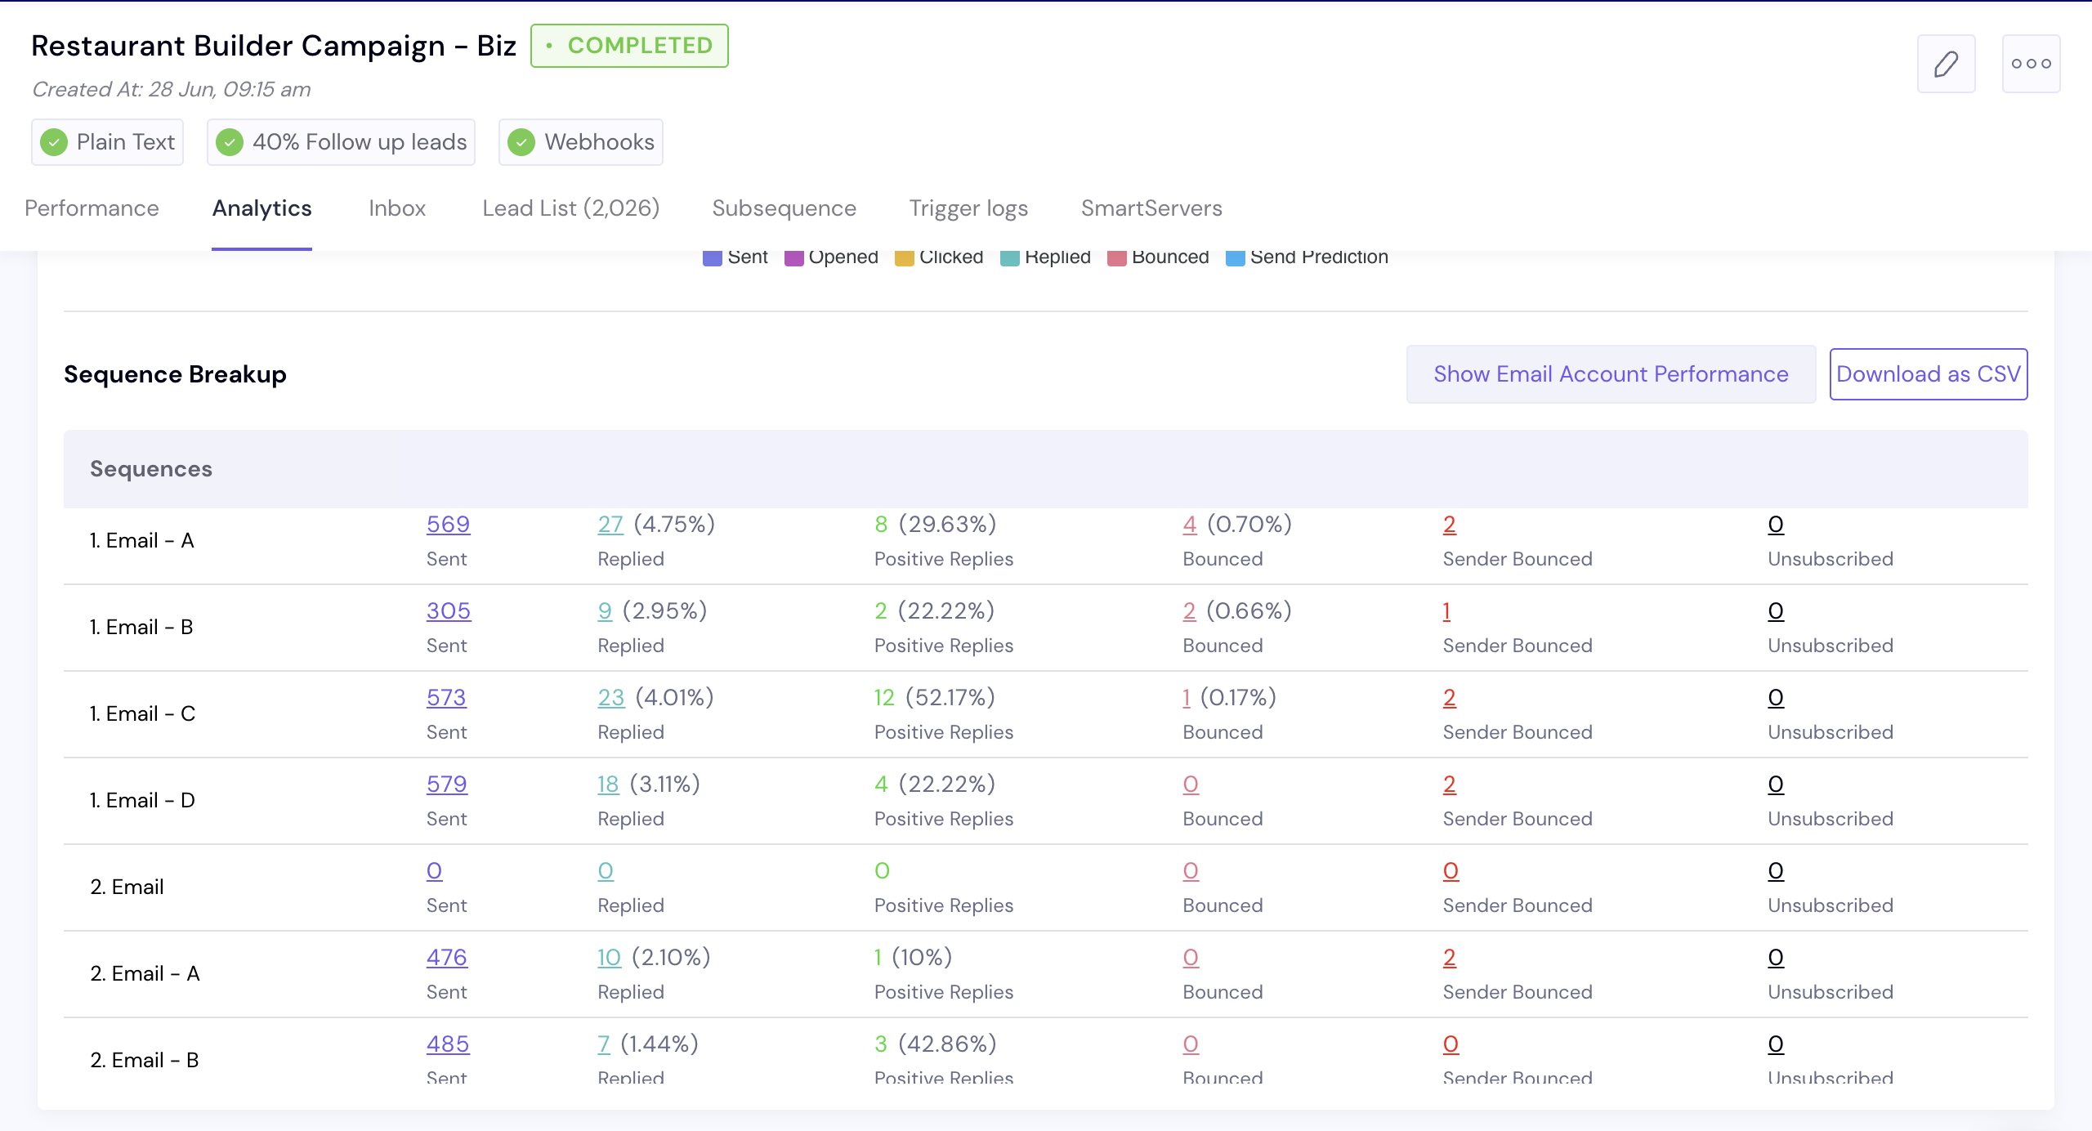Switch to the Performance tab
2092x1131 pixels.
click(x=92, y=208)
